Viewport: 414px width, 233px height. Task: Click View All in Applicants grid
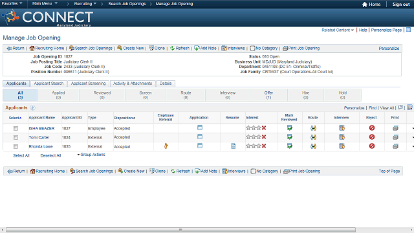click(x=387, y=108)
